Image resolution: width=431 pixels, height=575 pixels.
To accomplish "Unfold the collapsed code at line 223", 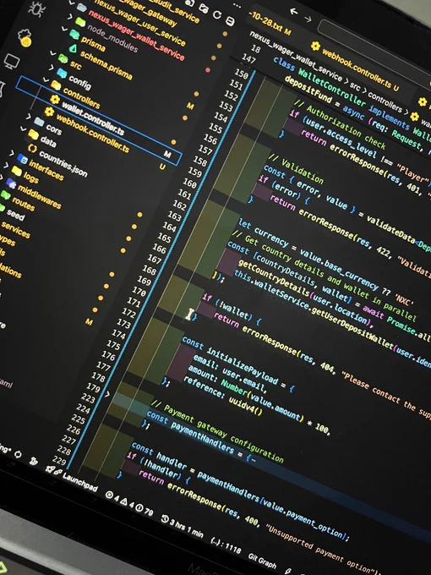I will 107,395.
